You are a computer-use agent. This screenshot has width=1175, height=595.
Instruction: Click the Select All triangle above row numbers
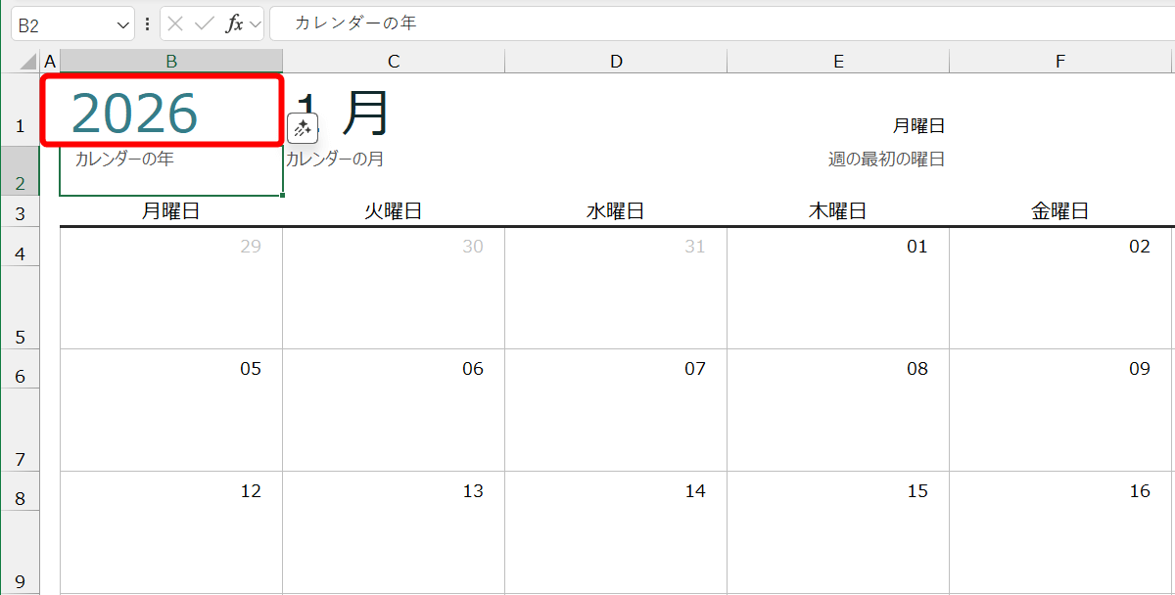coord(26,60)
